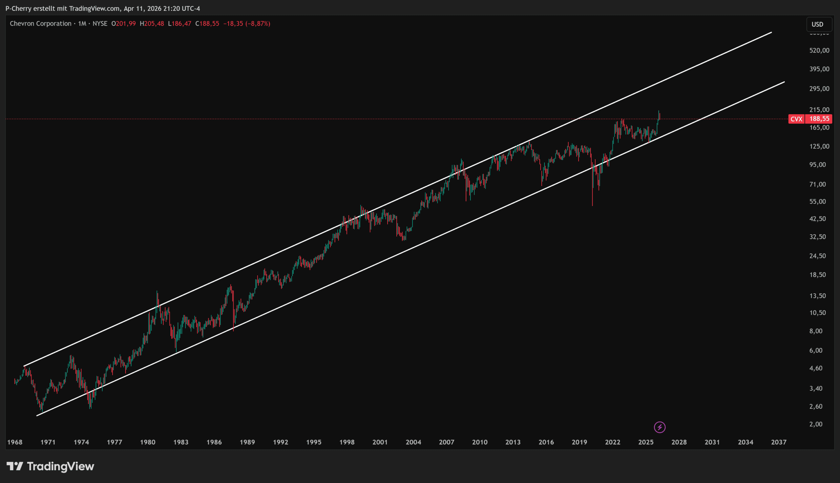Viewport: 840px width, 483px height.
Task: Click the 2,00 price scale label
Action: (x=816, y=424)
